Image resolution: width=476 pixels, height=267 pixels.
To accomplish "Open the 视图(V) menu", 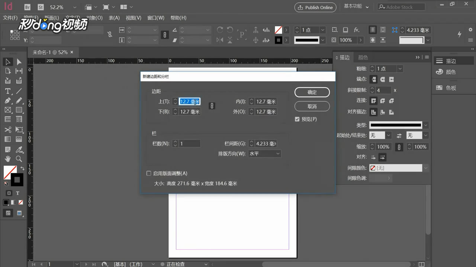I will [x=134, y=18].
